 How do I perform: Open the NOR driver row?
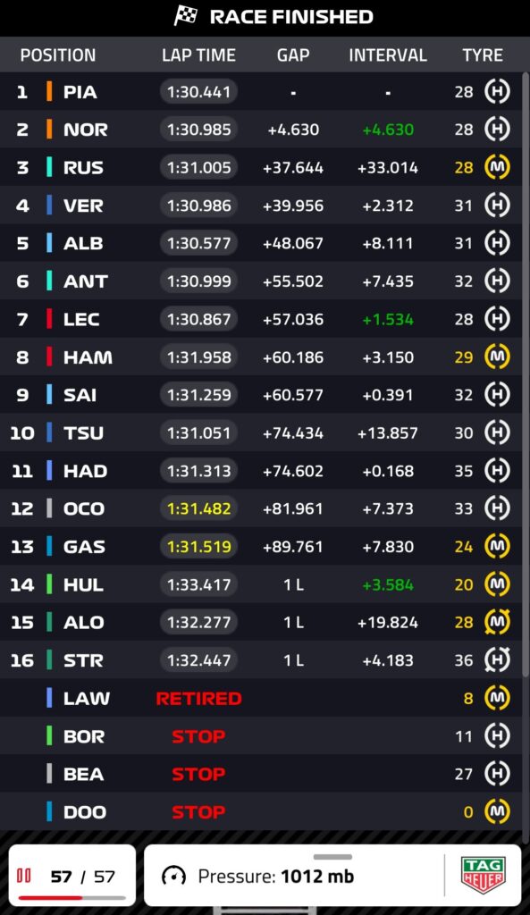[x=261, y=129]
